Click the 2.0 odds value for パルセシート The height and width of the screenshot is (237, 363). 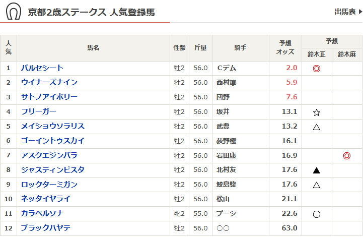point(292,68)
